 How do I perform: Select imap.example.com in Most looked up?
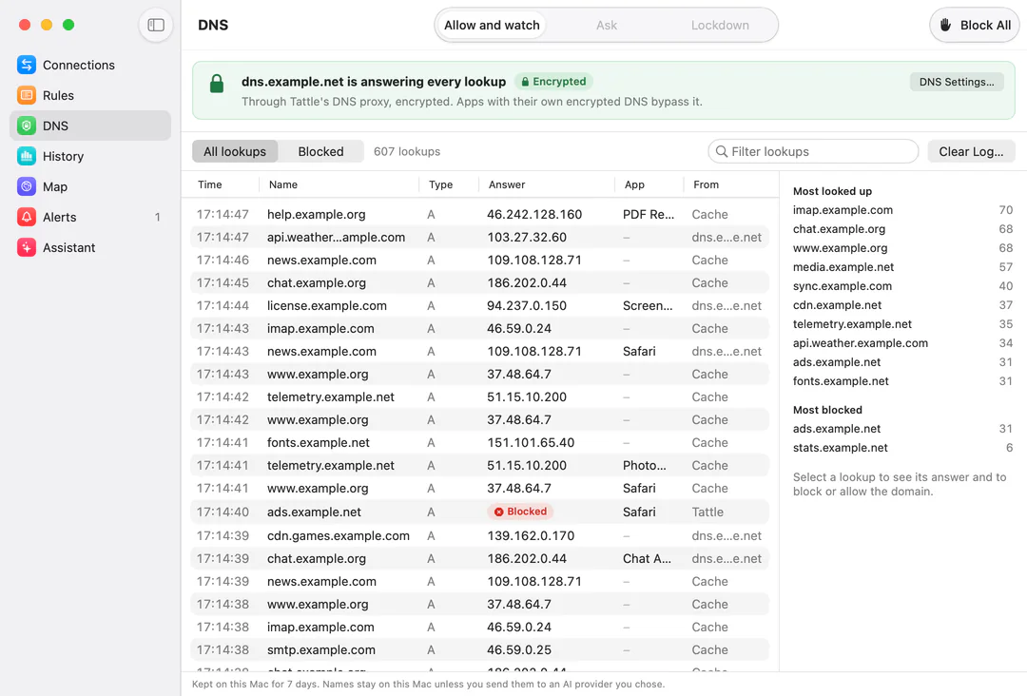pyautogui.click(x=902, y=210)
